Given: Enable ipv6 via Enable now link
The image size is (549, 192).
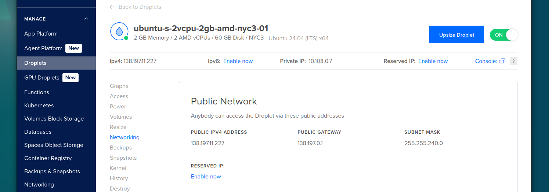Looking at the screenshot, I should 238,61.
